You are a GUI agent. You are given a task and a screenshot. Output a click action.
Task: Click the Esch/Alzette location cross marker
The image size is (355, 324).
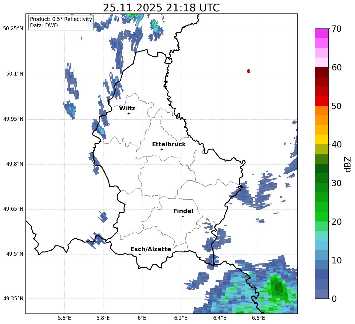click(140, 254)
